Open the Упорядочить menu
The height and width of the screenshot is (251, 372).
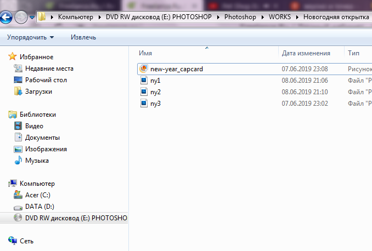pos(30,37)
